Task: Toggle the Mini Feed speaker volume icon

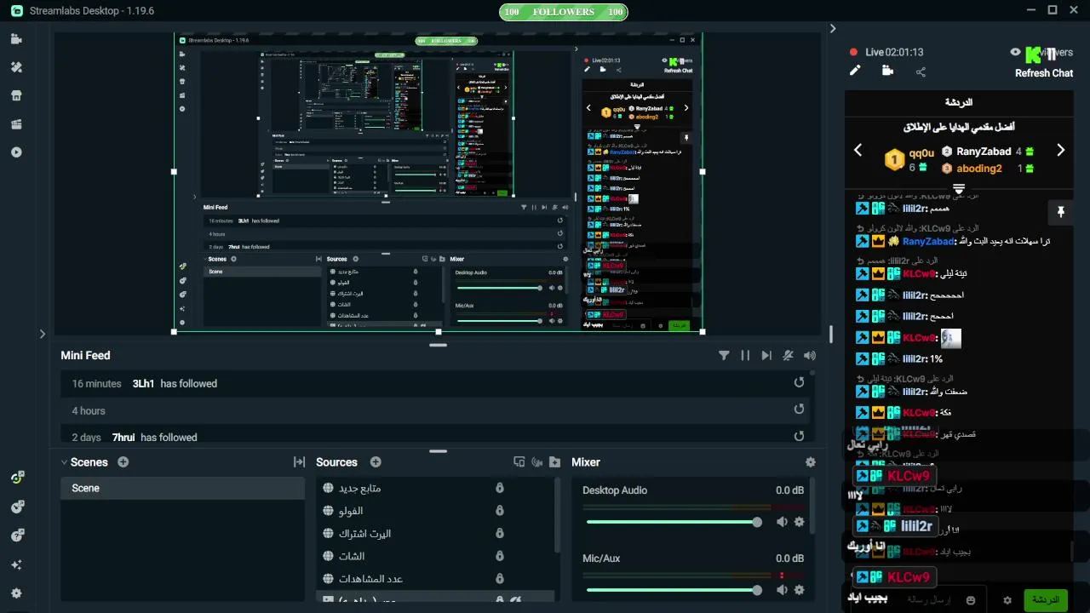Action: point(810,356)
